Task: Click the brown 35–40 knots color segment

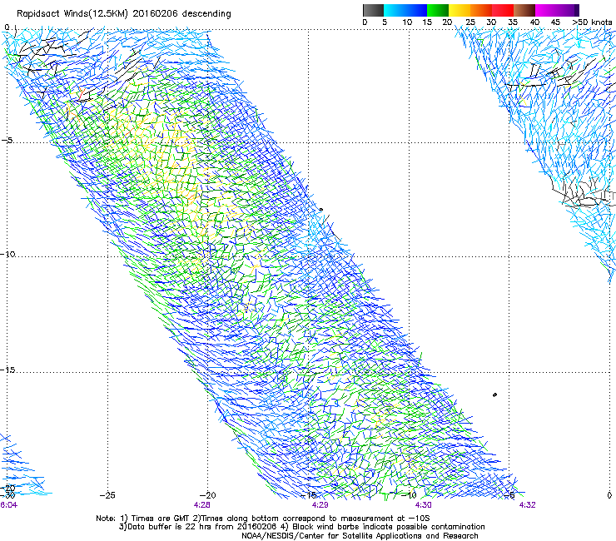Action: (524, 10)
